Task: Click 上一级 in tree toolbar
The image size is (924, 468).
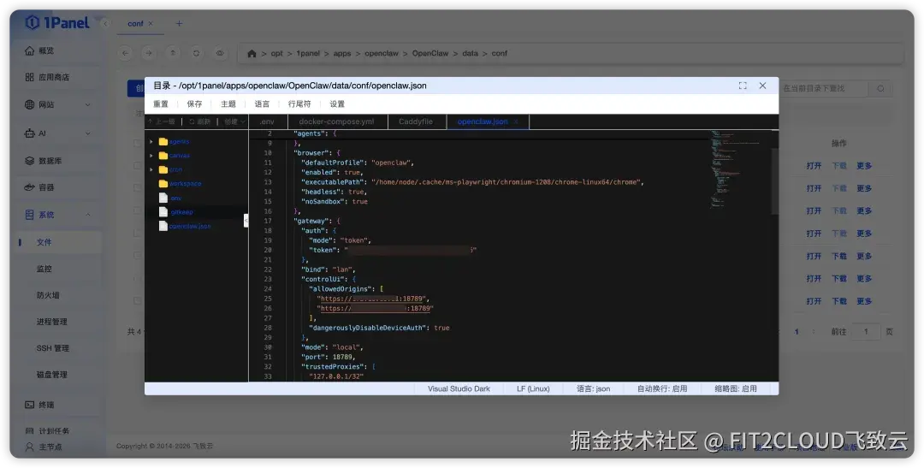Action: [x=162, y=121]
